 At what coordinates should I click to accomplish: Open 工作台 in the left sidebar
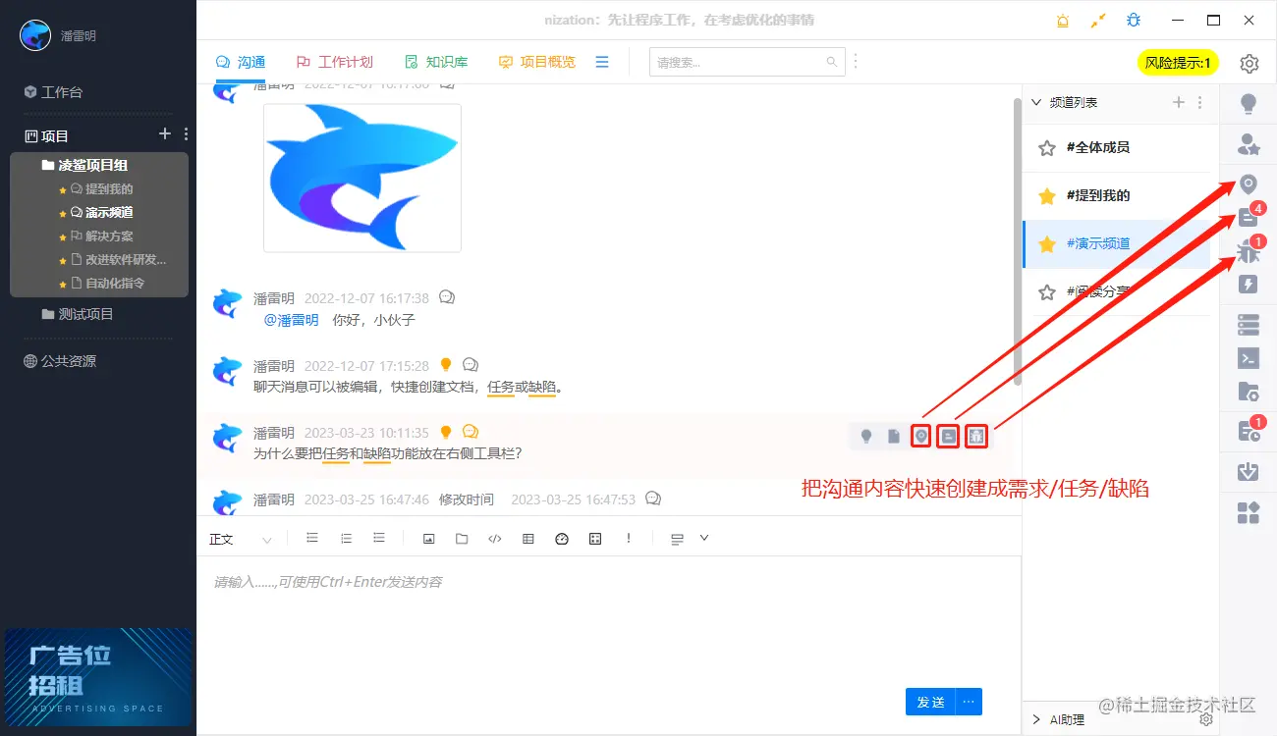pyautogui.click(x=53, y=92)
